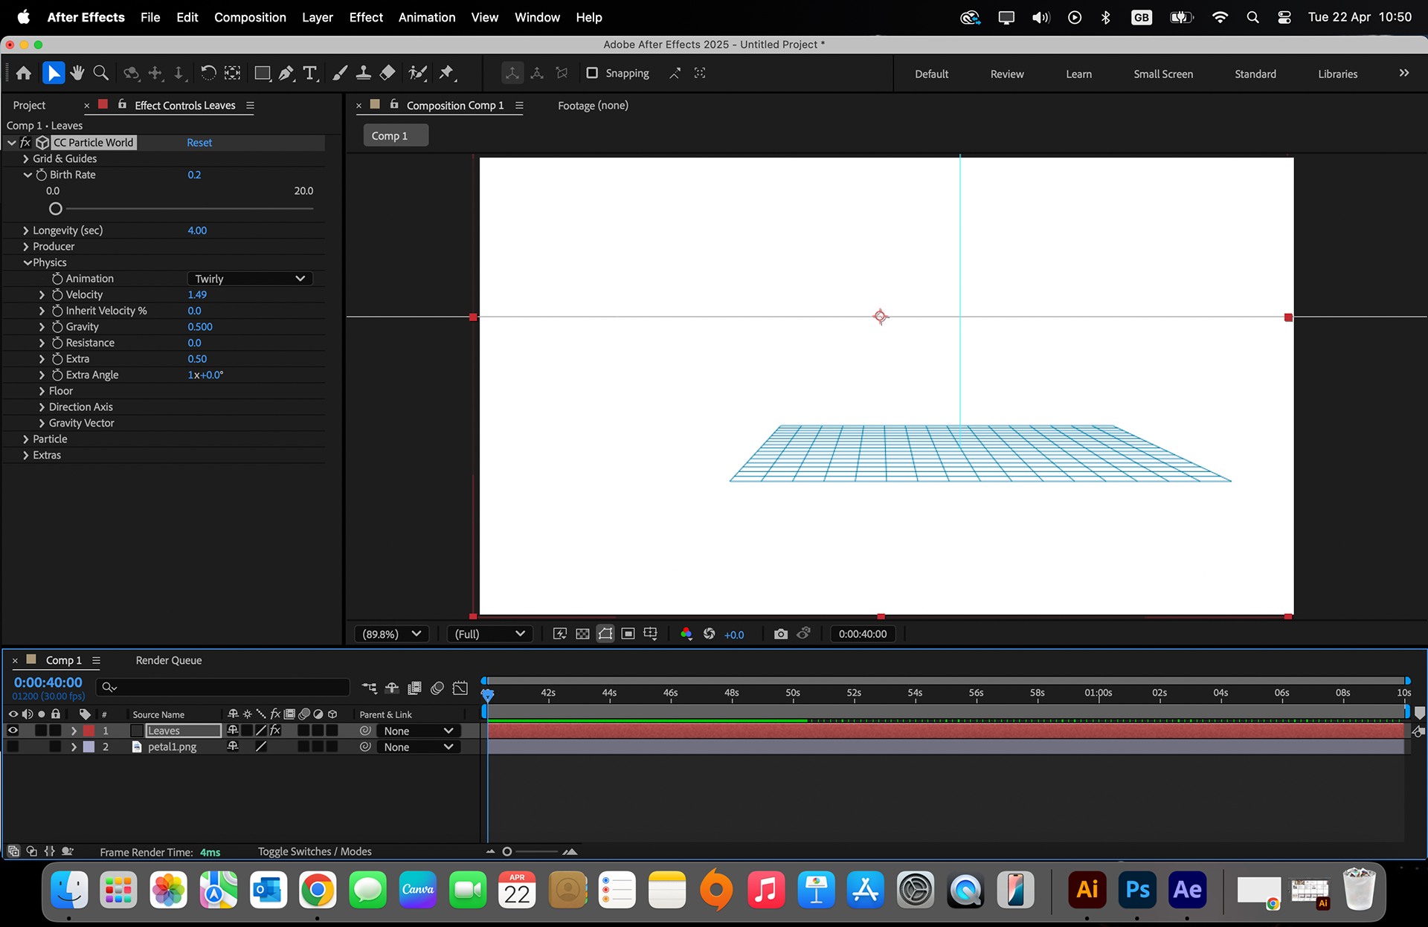This screenshot has height=927, width=1428.
Task: Toggle Velocity stopwatch keyframing
Action: coord(57,295)
